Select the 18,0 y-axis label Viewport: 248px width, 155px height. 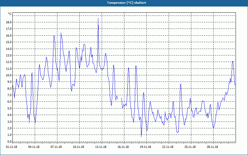tap(9, 22)
